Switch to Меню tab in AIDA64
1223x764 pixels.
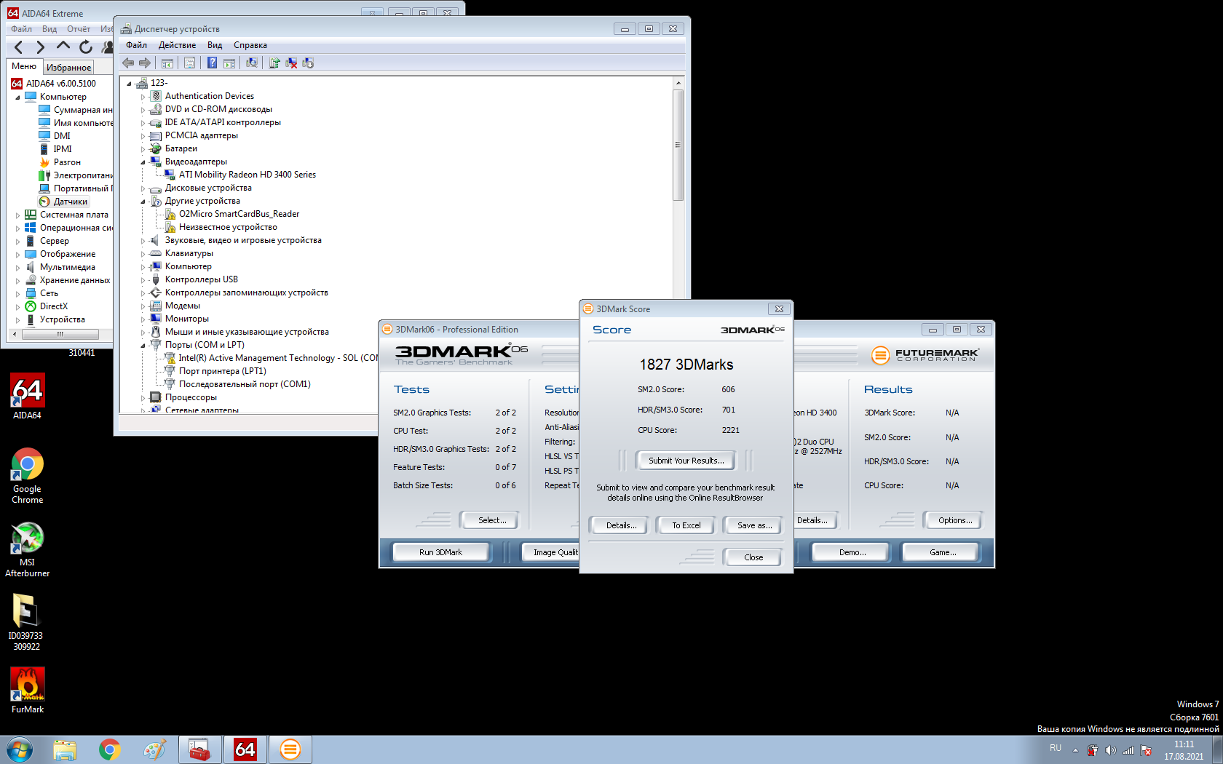pos(24,66)
